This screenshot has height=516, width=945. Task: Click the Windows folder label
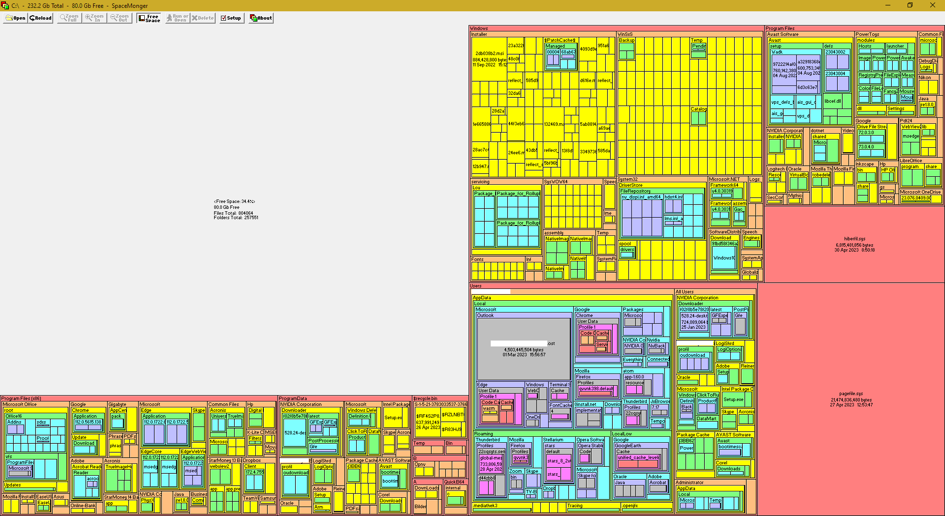(x=479, y=29)
